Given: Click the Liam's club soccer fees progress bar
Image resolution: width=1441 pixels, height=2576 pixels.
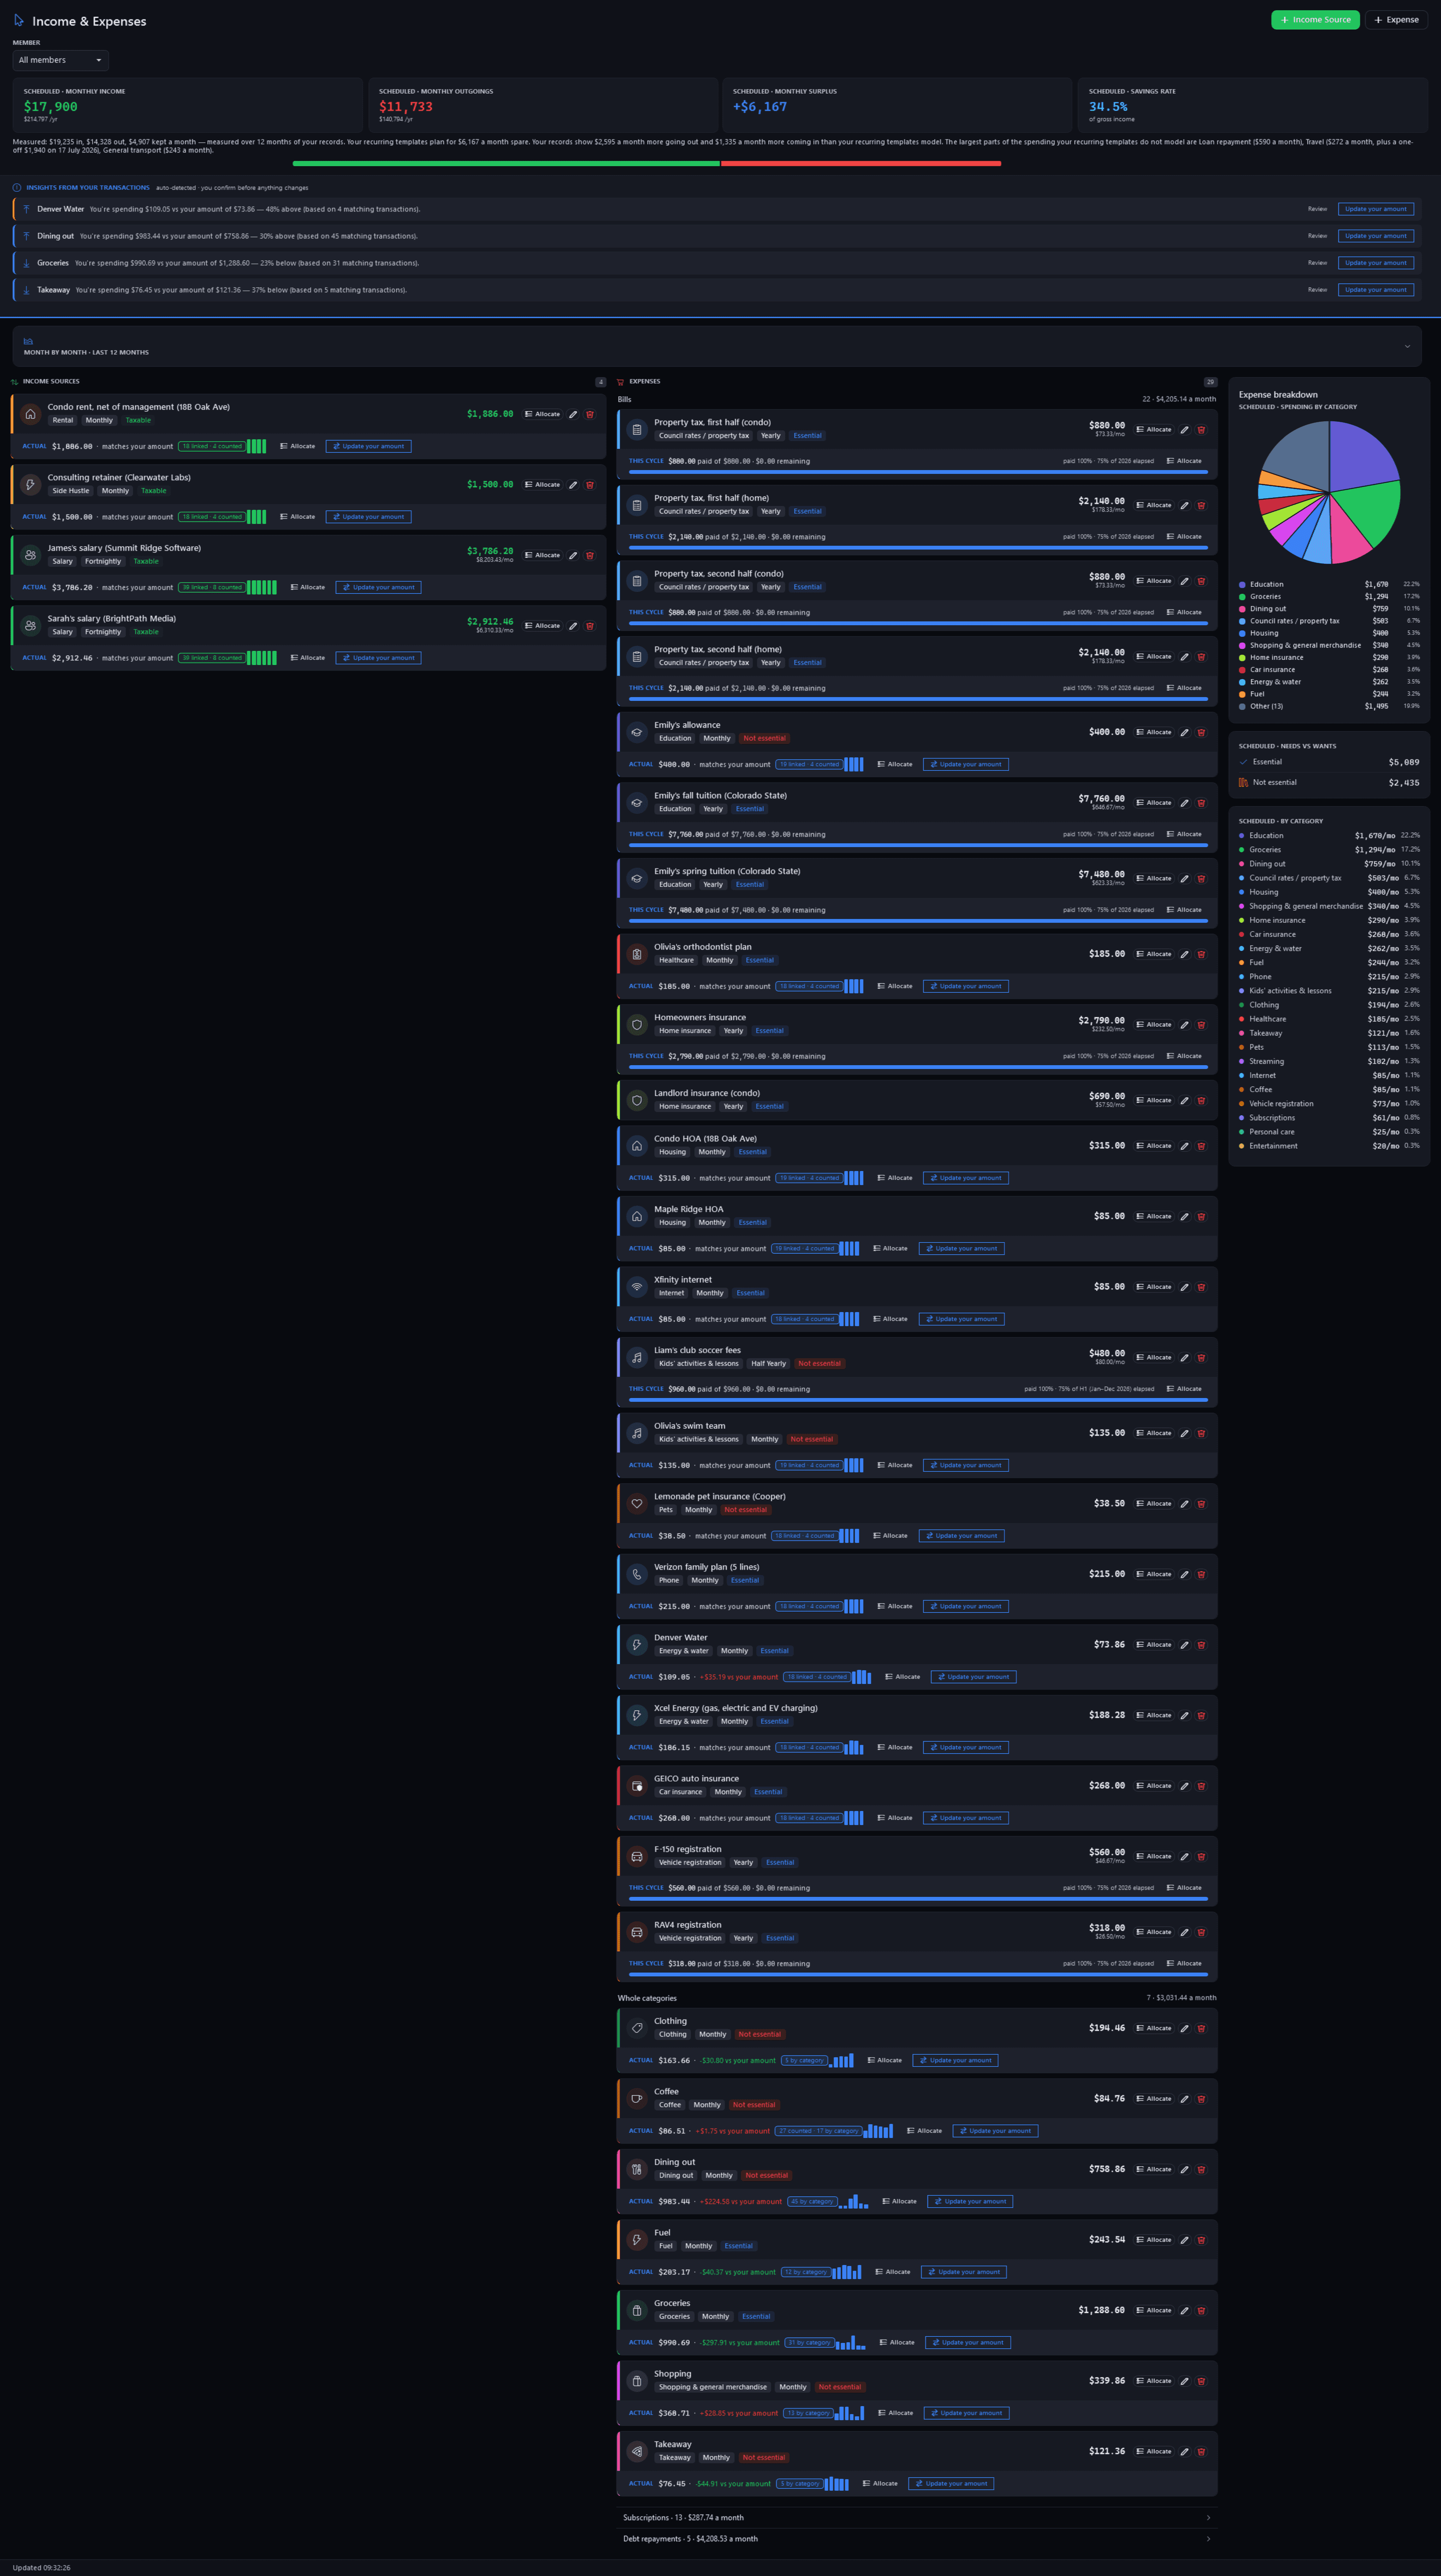Looking at the screenshot, I should tap(918, 1400).
